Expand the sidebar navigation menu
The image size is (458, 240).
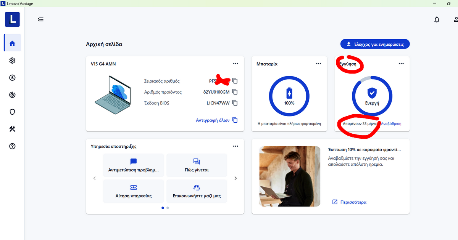[40, 19]
